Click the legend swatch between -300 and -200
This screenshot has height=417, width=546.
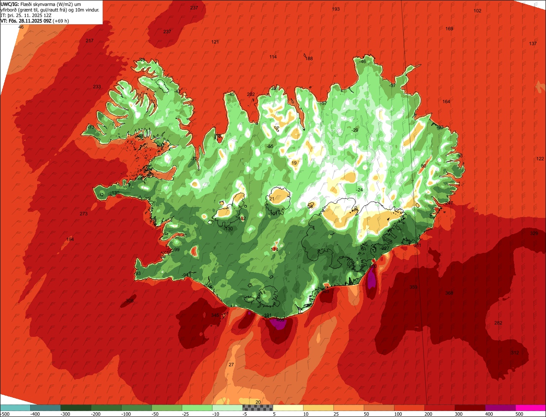[x=76, y=408]
